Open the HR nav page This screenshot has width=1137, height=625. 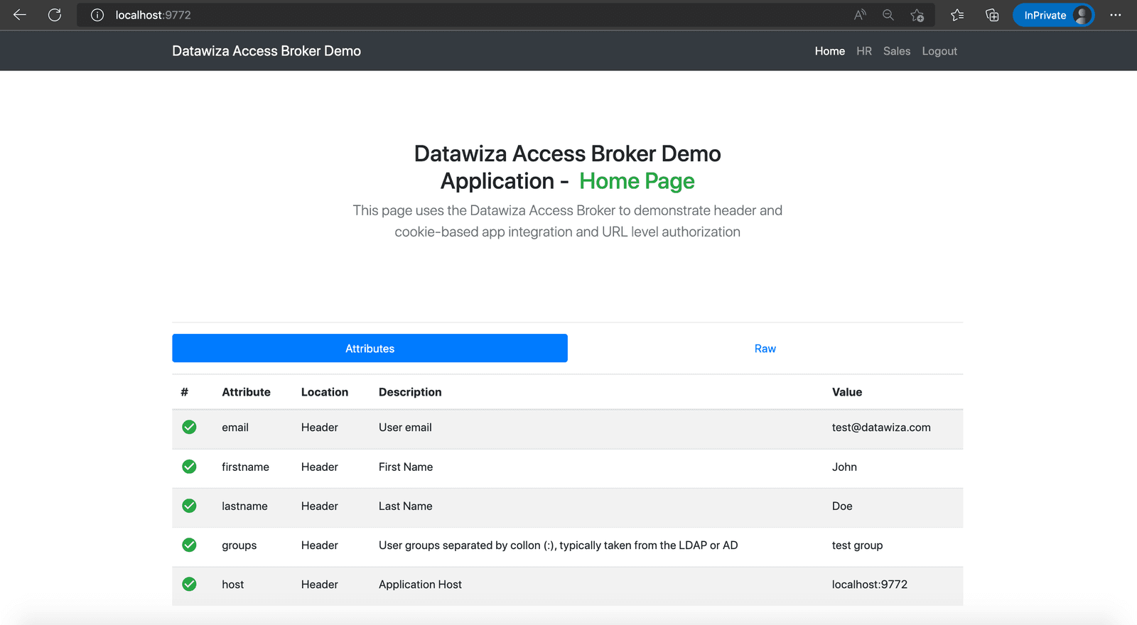[x=863, y=51]
